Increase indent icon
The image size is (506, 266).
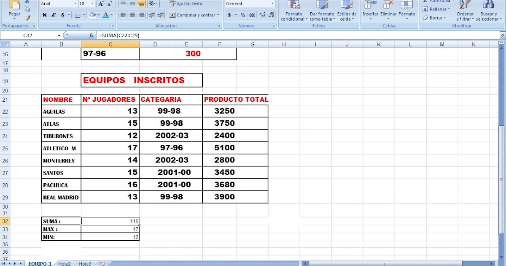161,15
